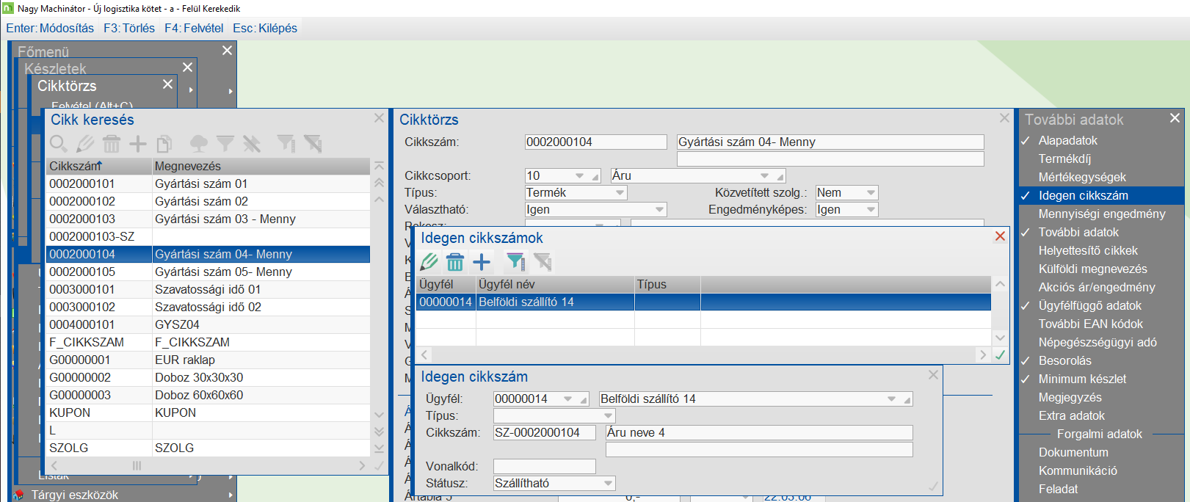Click the search magnifier icon in Cikk keresés
This screenshot has height=502, width=1190.
59,143
